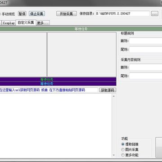Image resolution: width=162 pixels, height=162 pixels.
Task: Switch to the 自定义采集 tab
Action: click(x=26, y=23)
